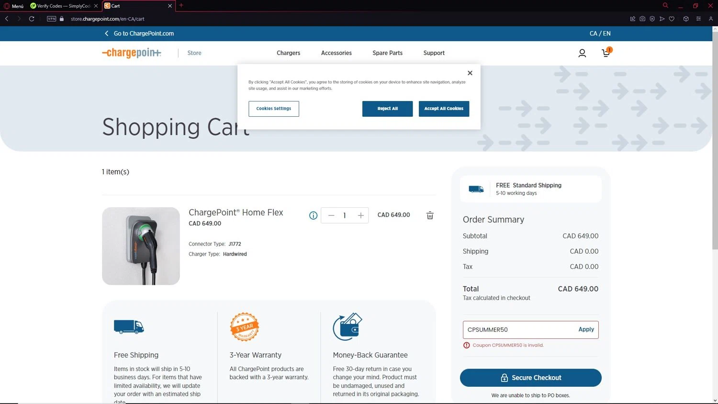Click the back chevron beside Go to ChargePoint.com
The image size is (718, 404).
(x=106, y=34)
